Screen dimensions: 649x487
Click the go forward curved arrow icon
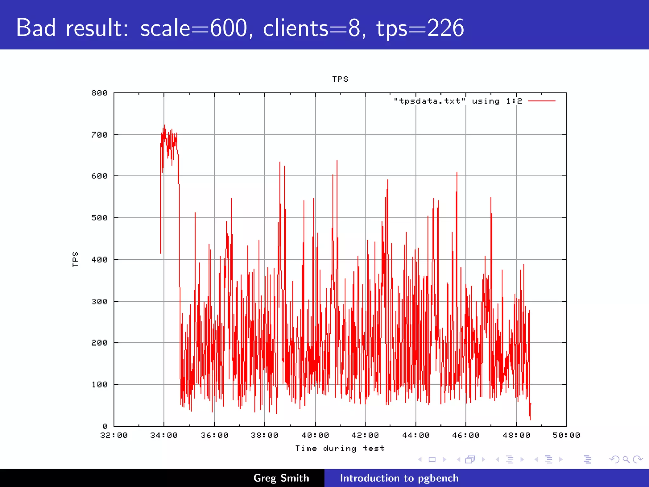(x=638, y=459)
